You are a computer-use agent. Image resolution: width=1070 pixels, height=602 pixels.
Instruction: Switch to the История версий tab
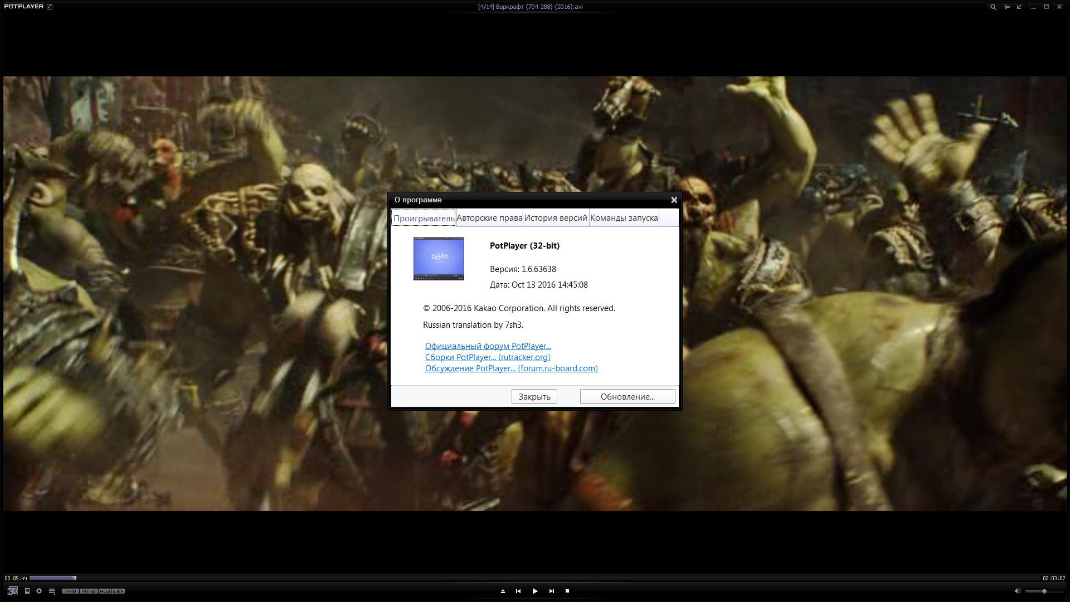click(556, 218)
